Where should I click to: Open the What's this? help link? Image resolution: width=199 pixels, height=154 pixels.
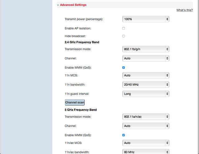coord(184,10)
